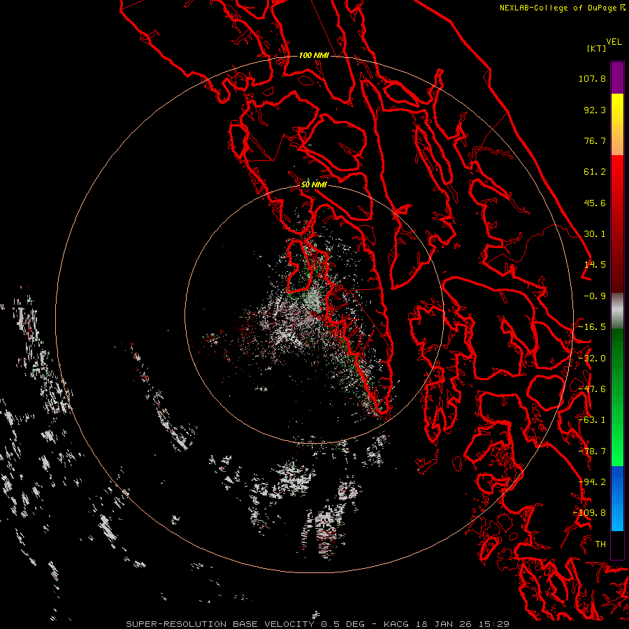Click the 107.8 legend value

click(592, 78)
